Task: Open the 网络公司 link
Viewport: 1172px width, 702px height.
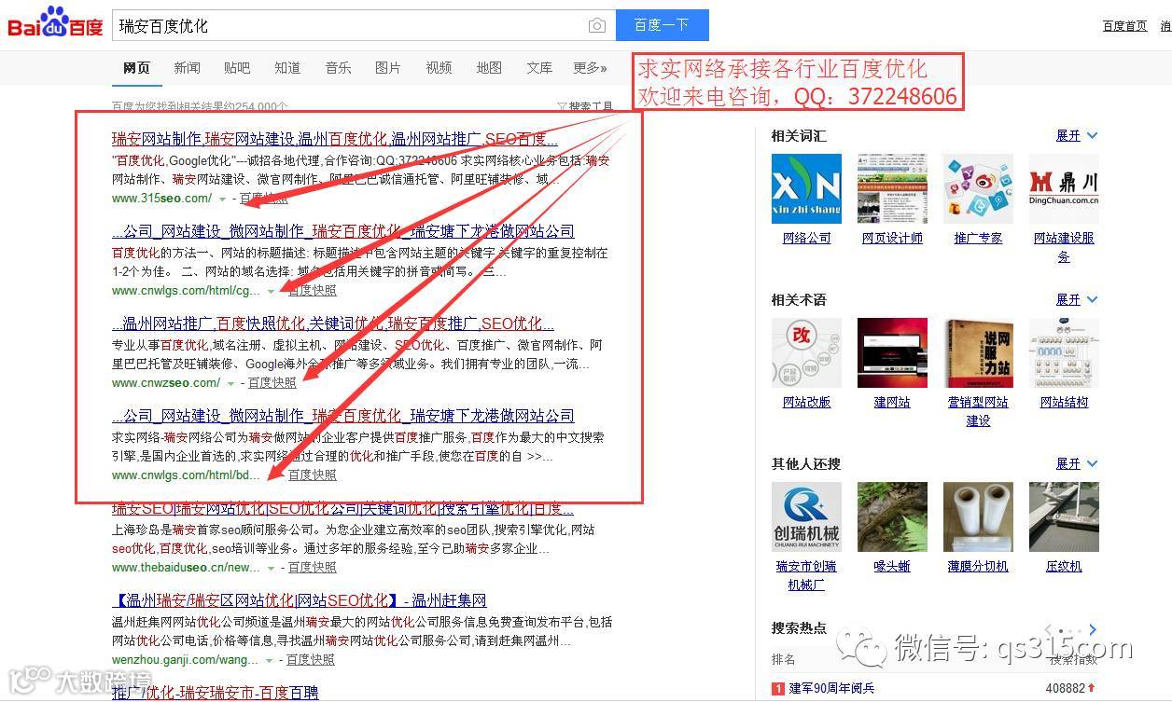Action: 806,239
